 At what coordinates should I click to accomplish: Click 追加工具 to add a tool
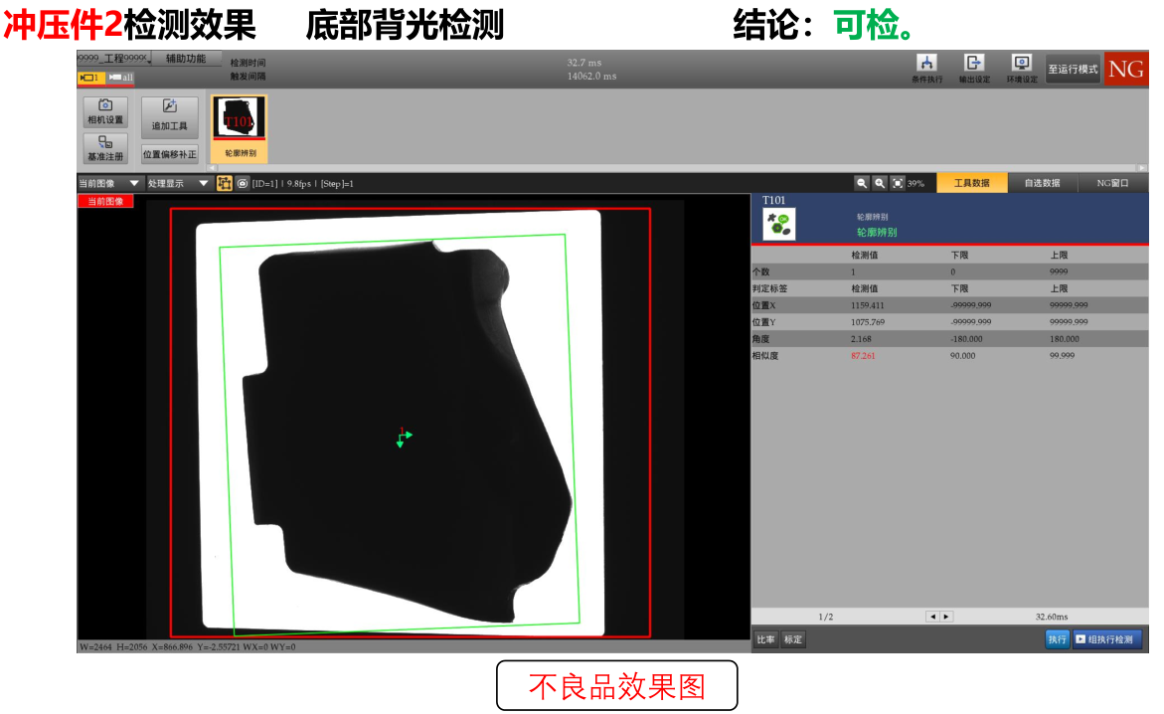(169, 117)
